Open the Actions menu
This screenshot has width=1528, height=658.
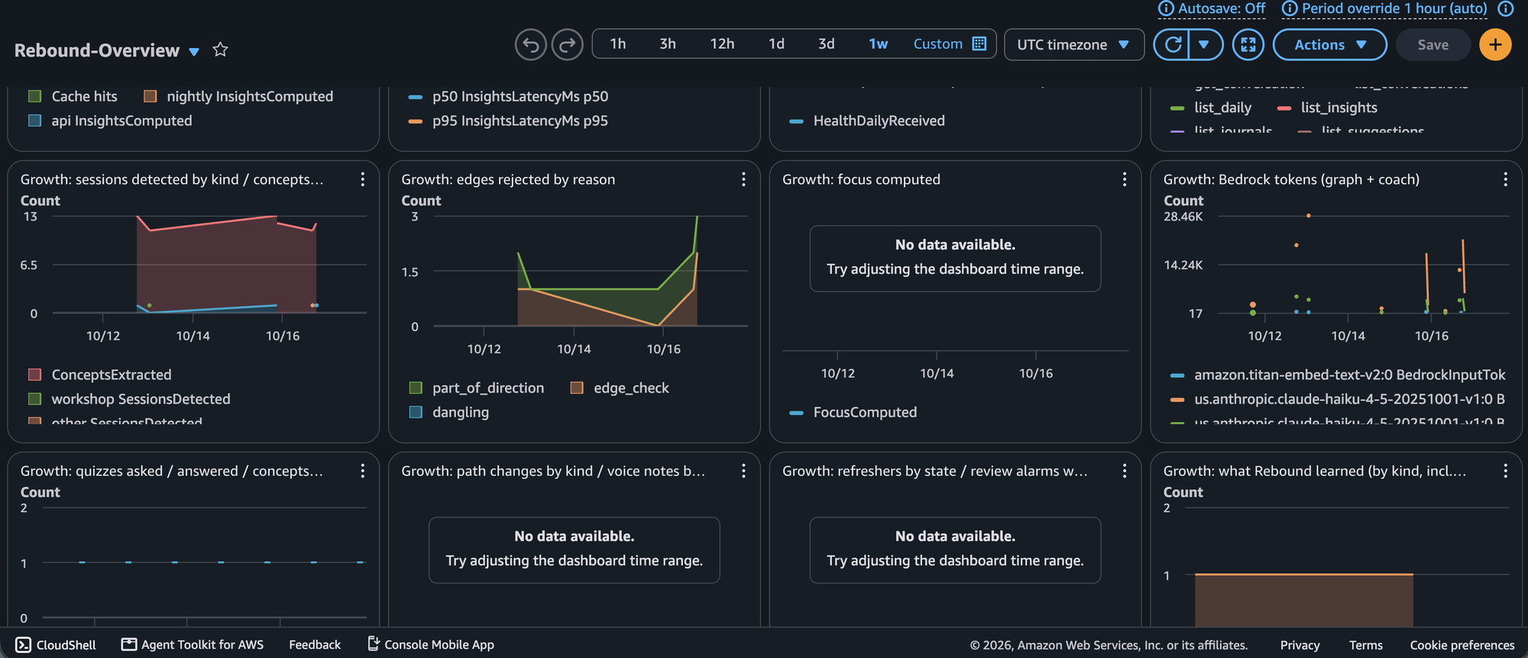pyautogui.click(x=1329, y=45)
